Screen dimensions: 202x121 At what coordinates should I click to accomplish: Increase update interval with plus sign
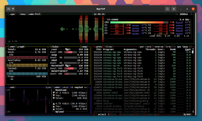(177, 14)
